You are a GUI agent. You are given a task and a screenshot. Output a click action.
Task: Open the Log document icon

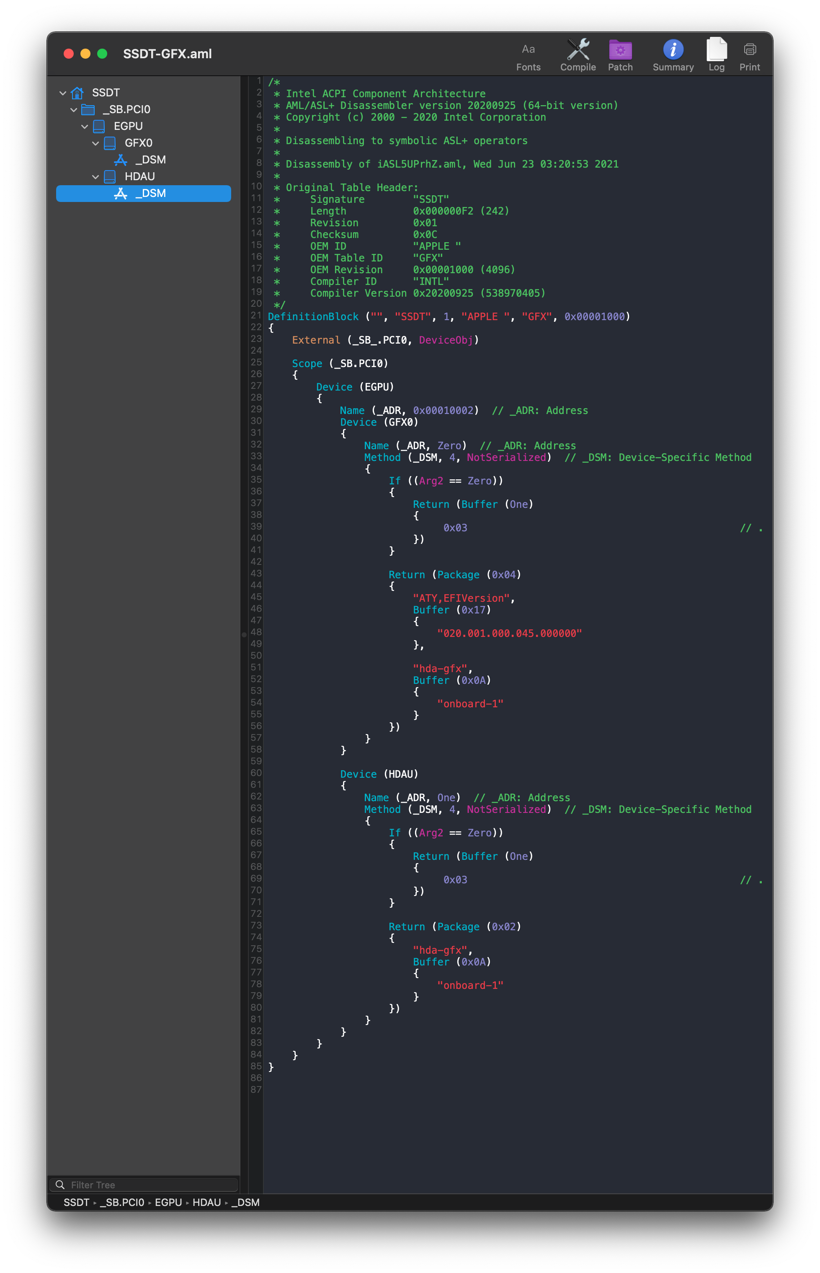tap(716, 50)
